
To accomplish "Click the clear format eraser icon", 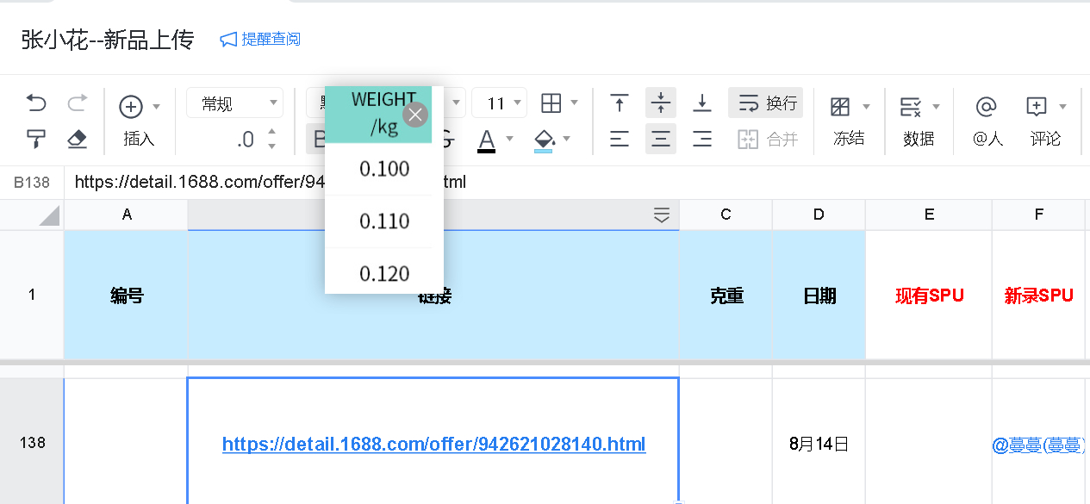I will (78, 139).
